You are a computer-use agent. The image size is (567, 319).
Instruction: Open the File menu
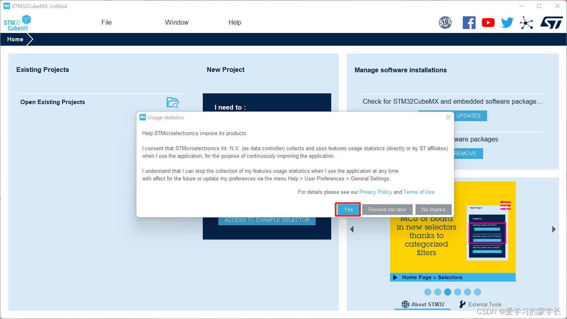[107, 22]
